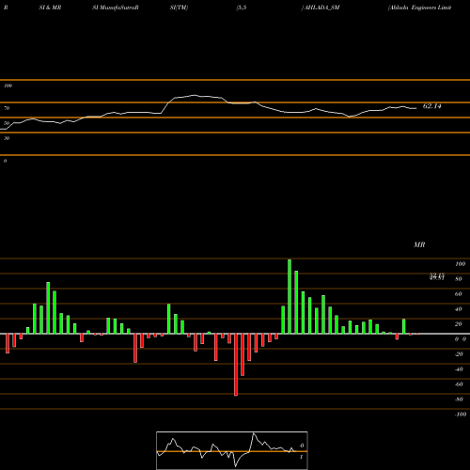
Task: Click the MR axis label -100
Action: pos(460,415)
